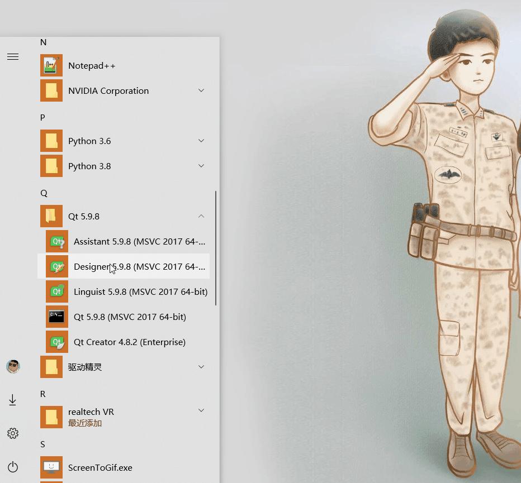
Task: Jump via the N letter header
Action: 43,42
